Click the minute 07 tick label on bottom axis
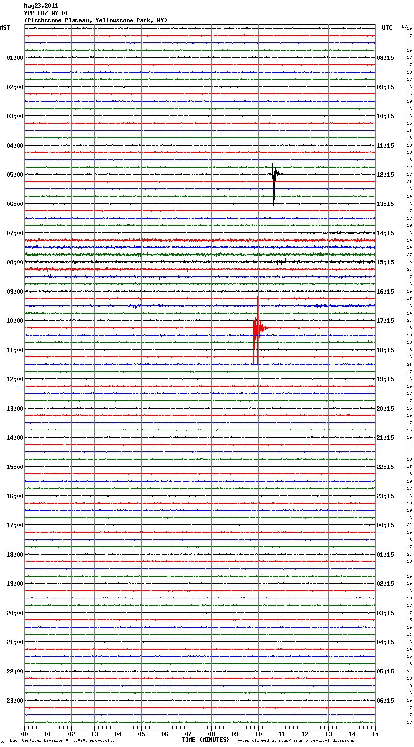The width and height of the screenshot is (414, 747). [x=188, y=734]
